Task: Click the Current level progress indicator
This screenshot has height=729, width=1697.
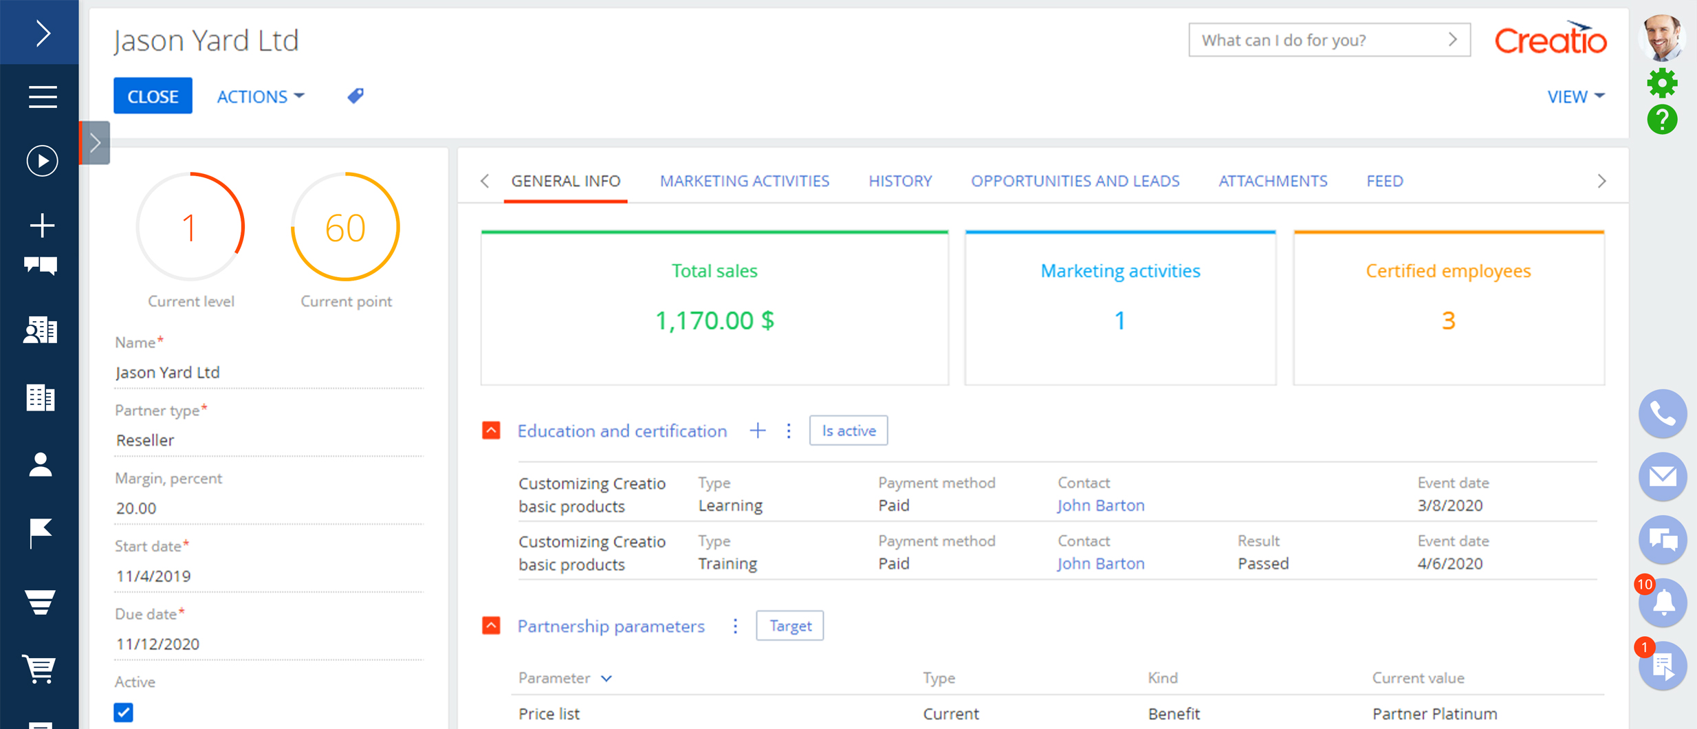Action: [x=190, y=227]
